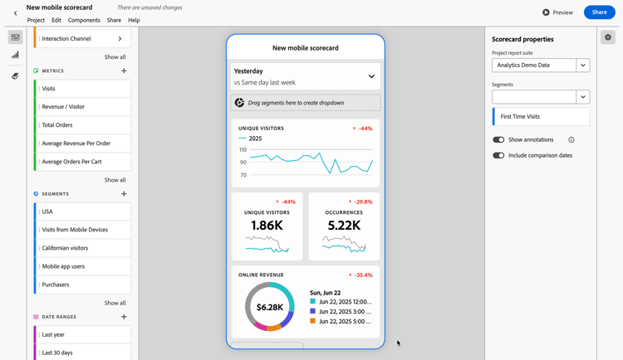Open the Segments dropdown arrow in properties
The image size is (623, 360).
[x=583, y=97]
